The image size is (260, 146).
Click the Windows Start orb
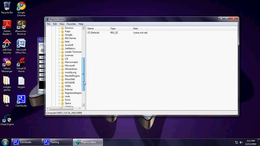point(5,142)
